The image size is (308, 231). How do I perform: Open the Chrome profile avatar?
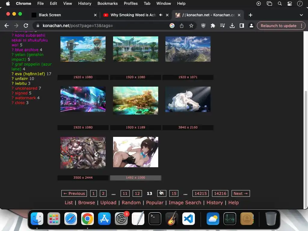point(251,26)
